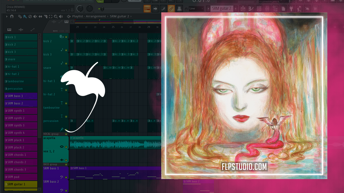The height and width of the screenshot is (193, 344).
Task: Toggle mute dot on snare track
Action: (x=66, y=63)
